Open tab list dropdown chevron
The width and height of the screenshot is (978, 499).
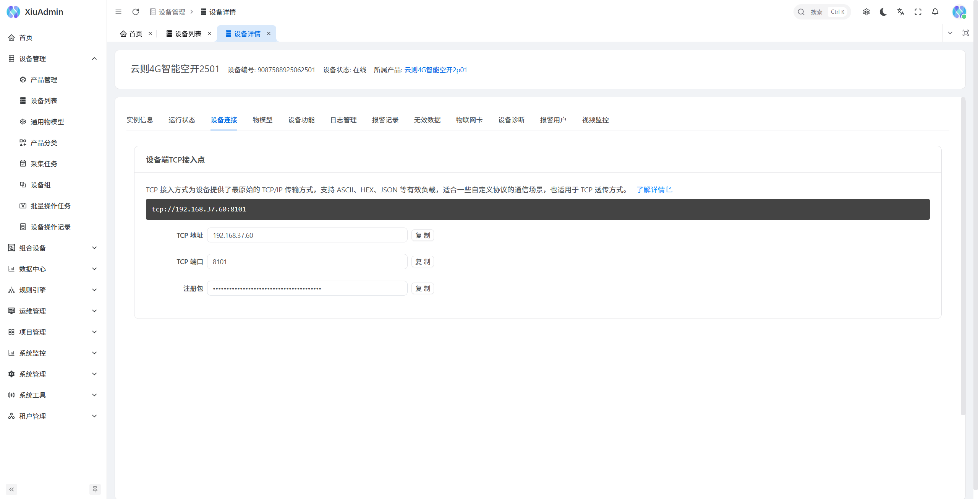950,33
